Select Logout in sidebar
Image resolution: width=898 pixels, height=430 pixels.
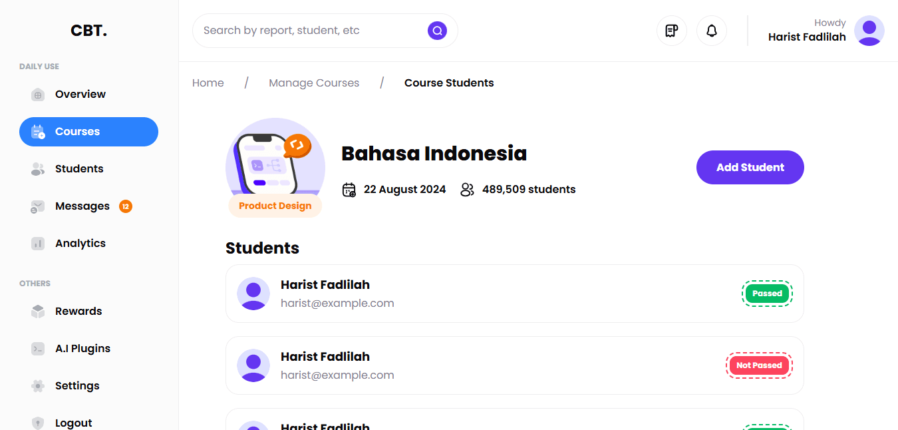(73, 423)
